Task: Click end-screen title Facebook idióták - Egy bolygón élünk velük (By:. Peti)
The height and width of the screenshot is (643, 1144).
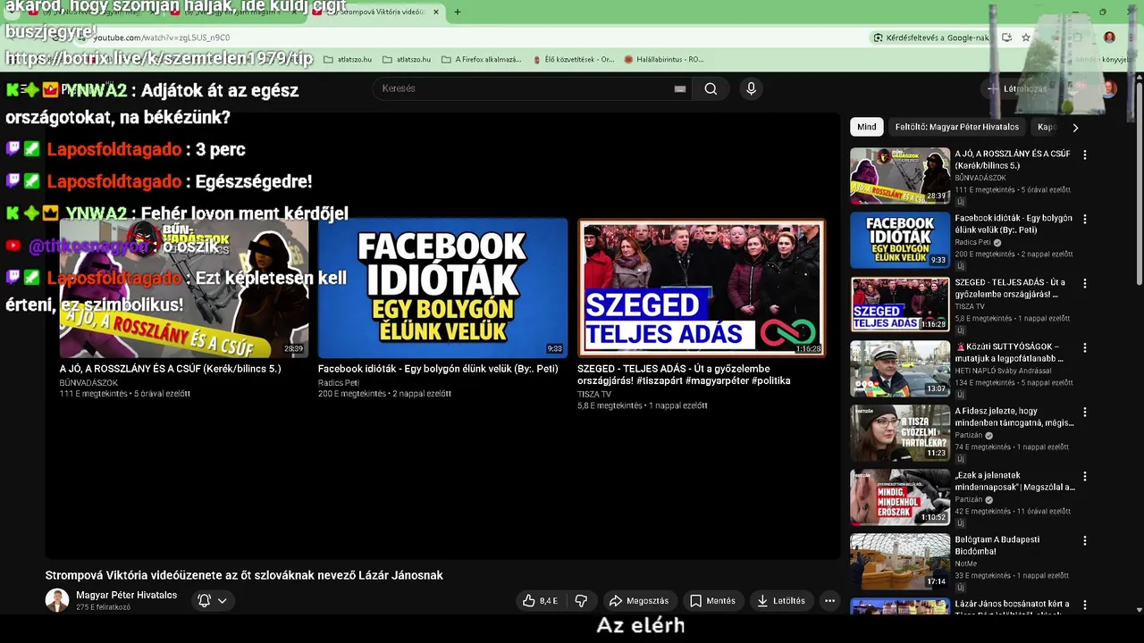Action: click(438, 369)
